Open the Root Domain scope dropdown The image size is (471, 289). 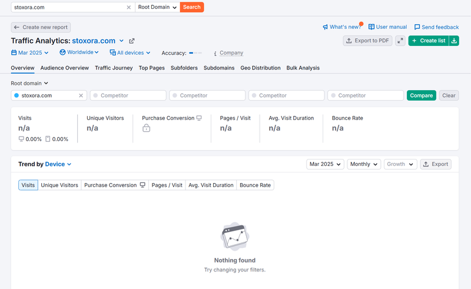(157, 7)
